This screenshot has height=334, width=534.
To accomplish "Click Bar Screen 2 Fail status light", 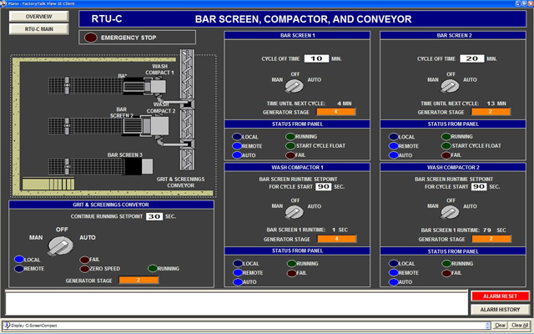I will tap(446, 154).
